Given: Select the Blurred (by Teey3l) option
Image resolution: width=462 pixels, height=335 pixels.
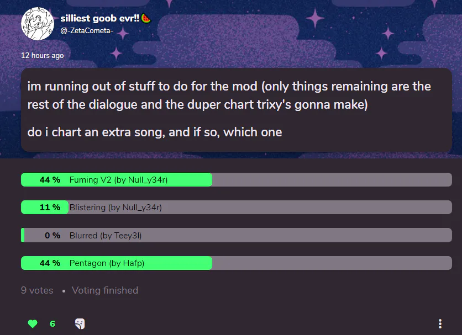Looking at the screenshot, I should [237, 235].
